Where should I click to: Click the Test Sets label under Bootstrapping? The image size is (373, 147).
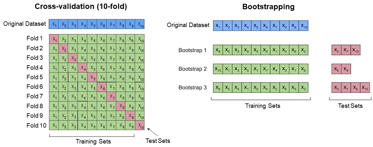coord(350,106)
